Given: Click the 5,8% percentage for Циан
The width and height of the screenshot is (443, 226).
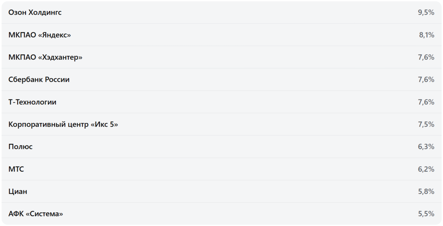Looking at the screenshot, I should pos(426,192).
